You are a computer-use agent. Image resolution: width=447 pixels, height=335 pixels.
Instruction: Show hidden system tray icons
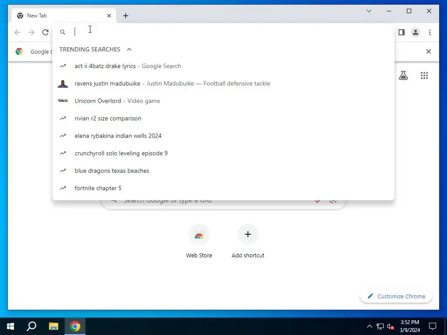[369, 326]
